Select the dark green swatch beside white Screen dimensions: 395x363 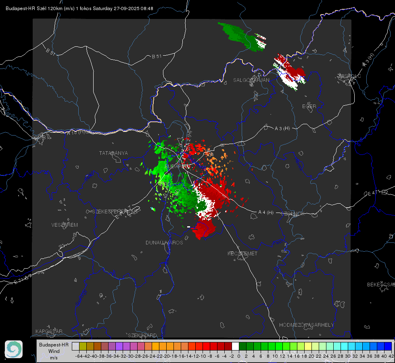(x=242, y=346)
